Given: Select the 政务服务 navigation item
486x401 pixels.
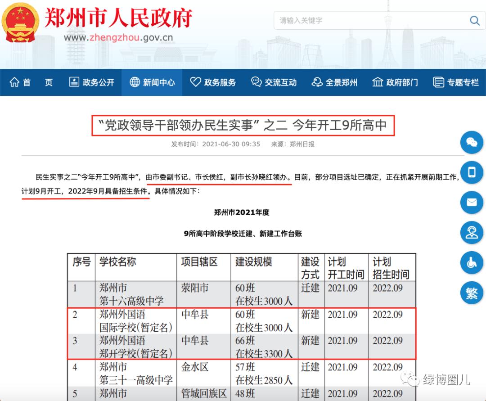Looking at the screenshot, I should click(212, 82).
